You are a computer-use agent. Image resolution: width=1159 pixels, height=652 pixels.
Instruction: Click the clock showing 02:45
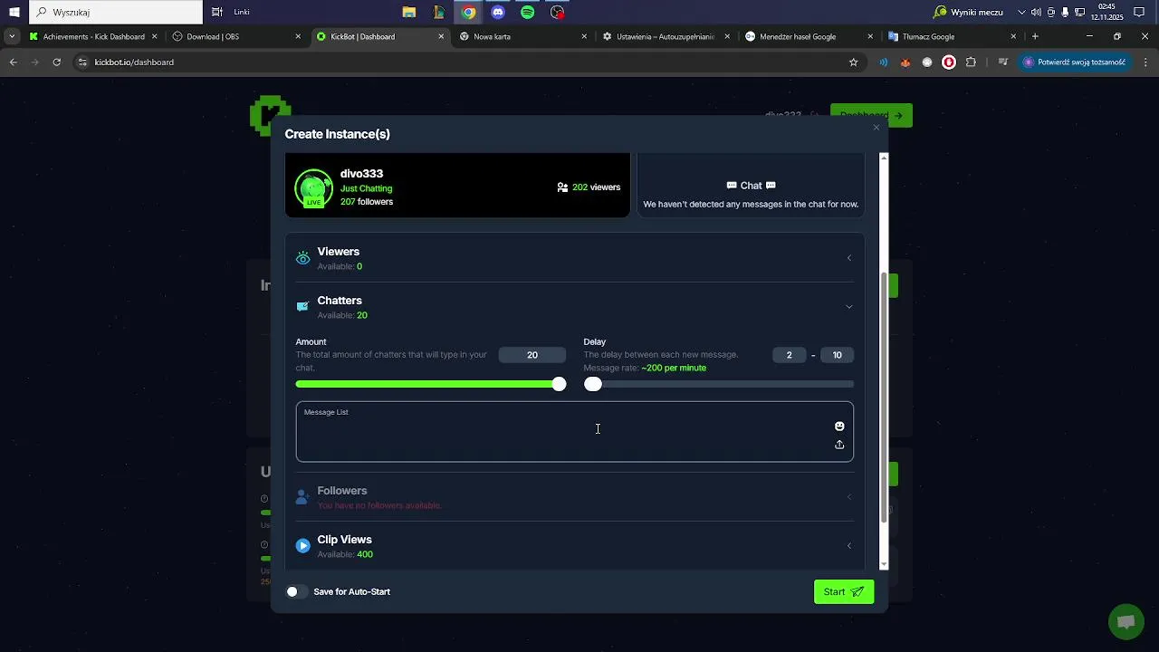coord(1106,7)
